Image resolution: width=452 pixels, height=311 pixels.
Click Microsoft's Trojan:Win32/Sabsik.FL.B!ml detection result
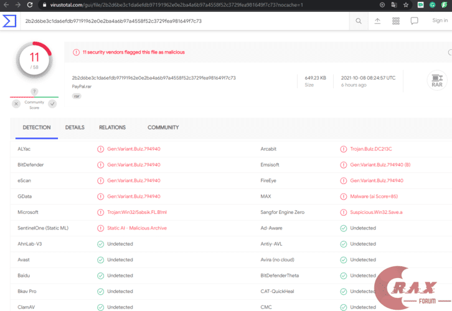coord(137,212)
